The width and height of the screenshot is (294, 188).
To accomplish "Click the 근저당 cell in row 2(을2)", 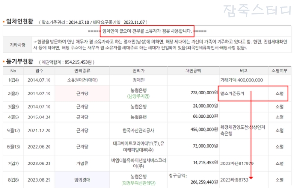I will click(x=82, y=94).
